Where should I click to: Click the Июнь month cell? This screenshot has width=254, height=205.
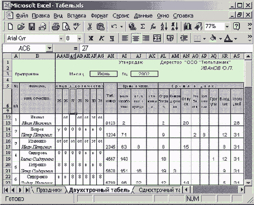coord(104,74)
